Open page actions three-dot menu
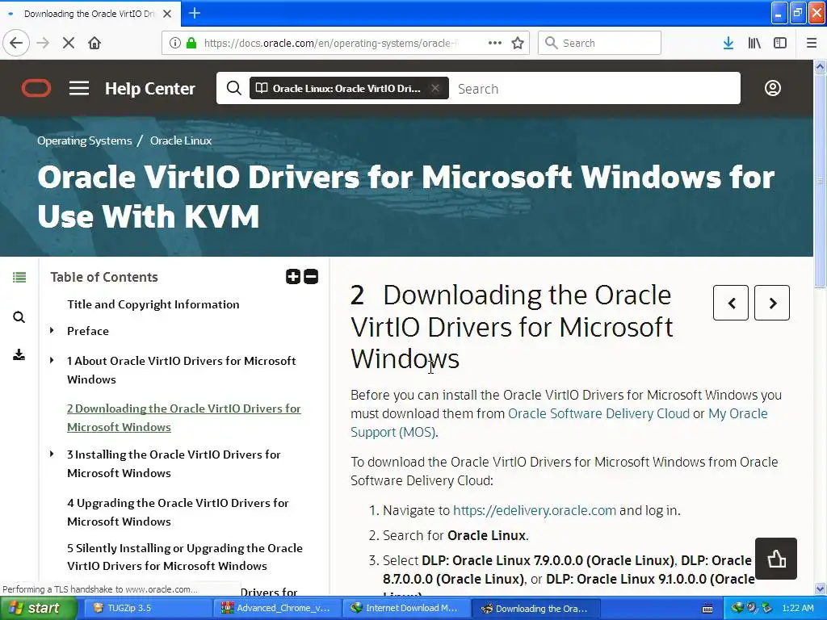827x620 pixels. pos(495,44)
